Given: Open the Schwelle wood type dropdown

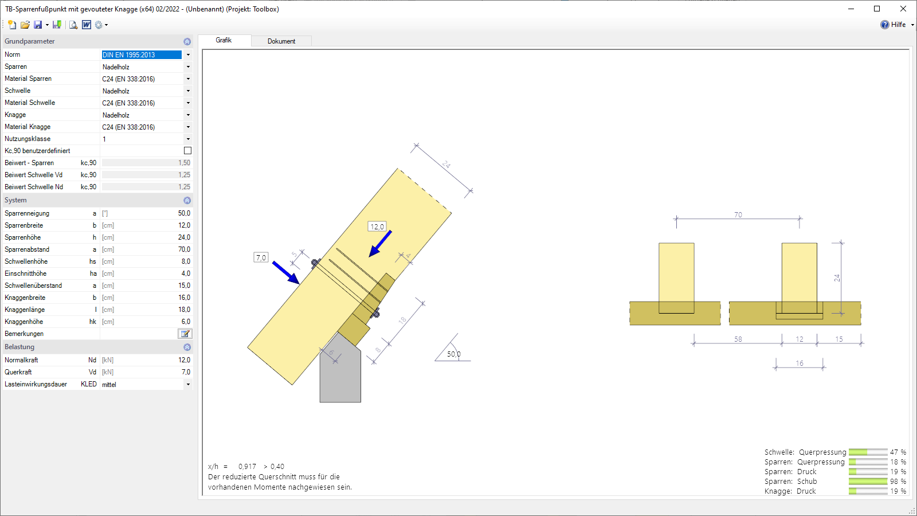Looking at the screenshot, I should coord(188,91).
